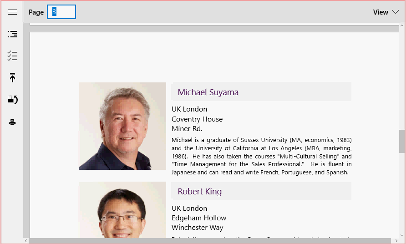
Task: Click the Michael Suyama name heading
Action: coord(208,92)
